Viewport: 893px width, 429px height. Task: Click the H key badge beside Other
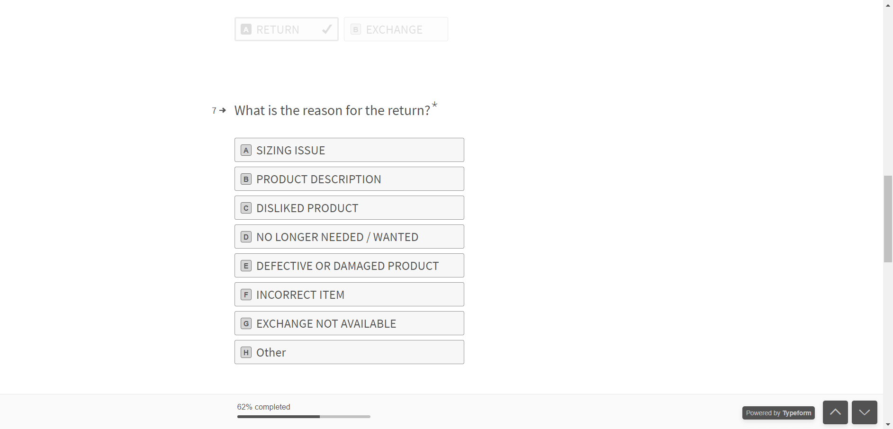pos(246,353)
